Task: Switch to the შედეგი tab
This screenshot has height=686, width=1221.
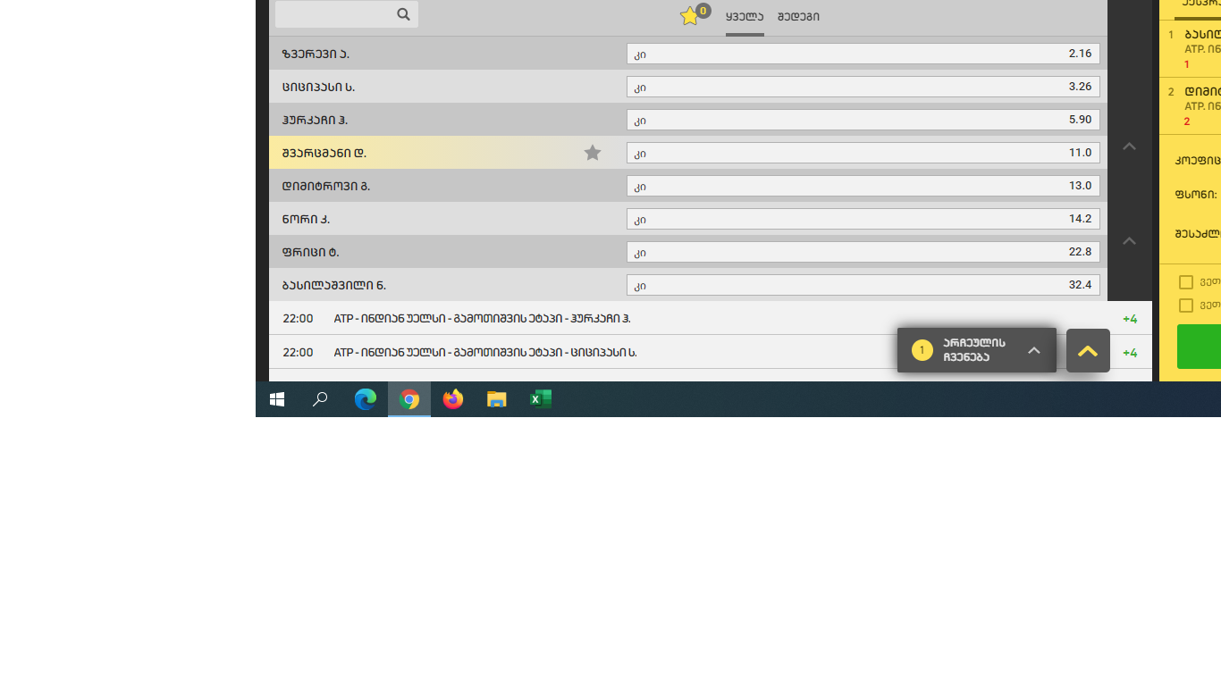Action: [x=798, y=17]
